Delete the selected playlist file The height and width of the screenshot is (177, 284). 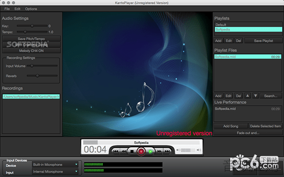tap(239, 96)
